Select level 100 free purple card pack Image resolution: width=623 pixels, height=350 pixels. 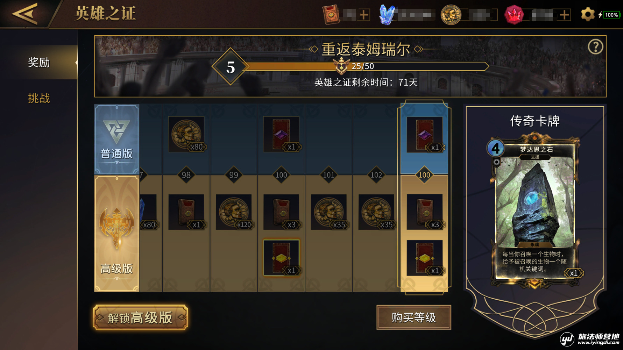282,134
